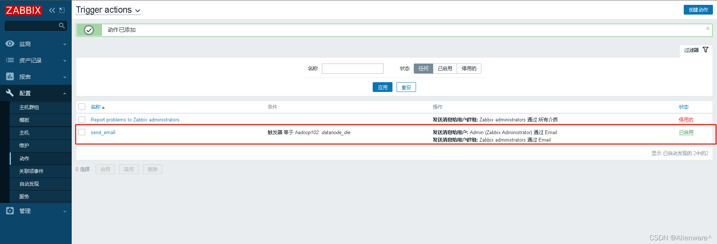This screenshot has width=717, height=244.
Task: Select 任何 status filter
Action: (423, 68)
